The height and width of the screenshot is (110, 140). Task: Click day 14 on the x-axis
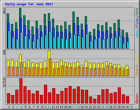pyautogui.click(x=62, y=107)
